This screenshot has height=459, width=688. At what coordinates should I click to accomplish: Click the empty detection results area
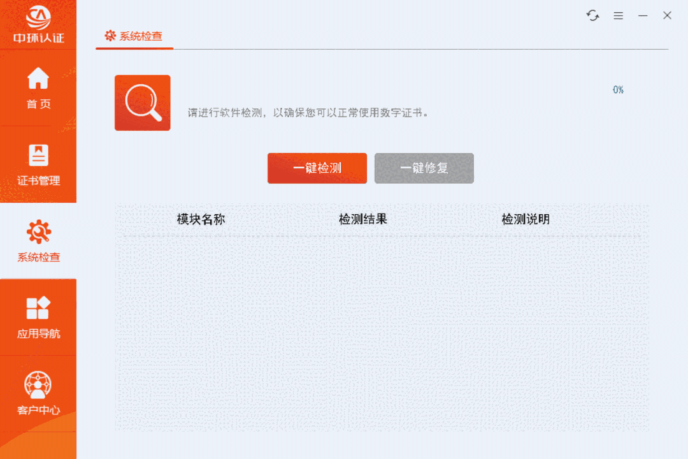click(381, 331)
